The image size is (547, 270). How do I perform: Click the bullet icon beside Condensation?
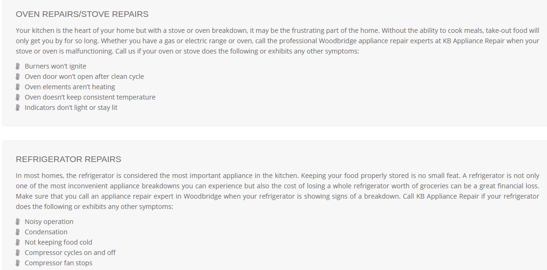[x=18, y=232]
